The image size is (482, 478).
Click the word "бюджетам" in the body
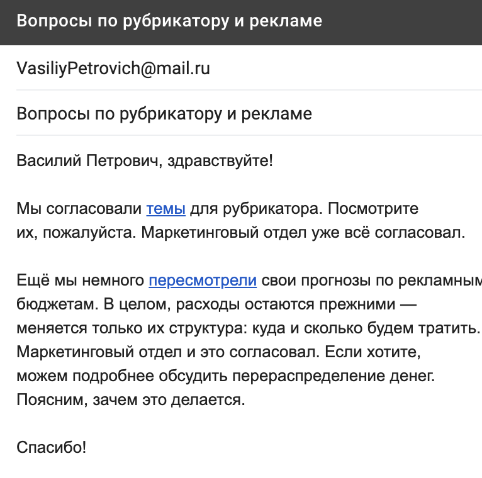pos(57,304)
